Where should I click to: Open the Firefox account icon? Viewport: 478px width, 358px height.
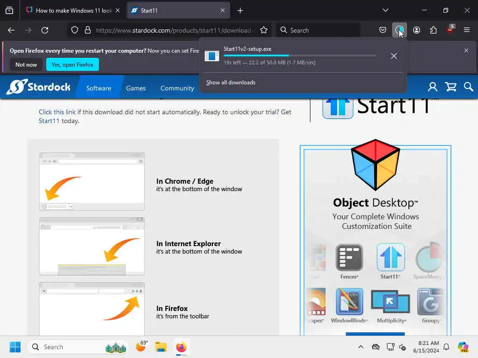coord(417,30)
